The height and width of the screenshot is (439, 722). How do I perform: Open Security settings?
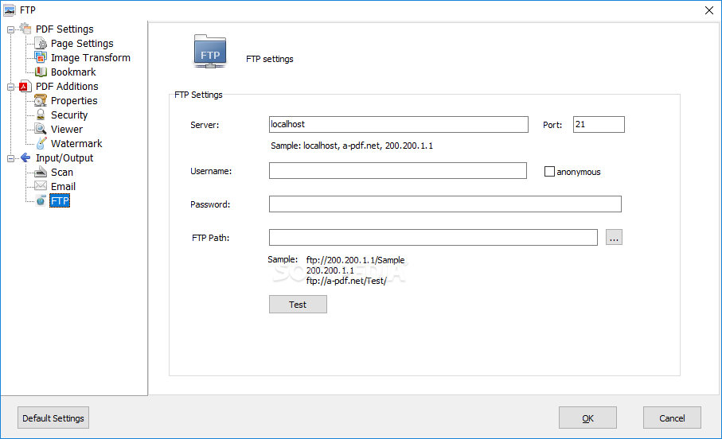(69, 115)
